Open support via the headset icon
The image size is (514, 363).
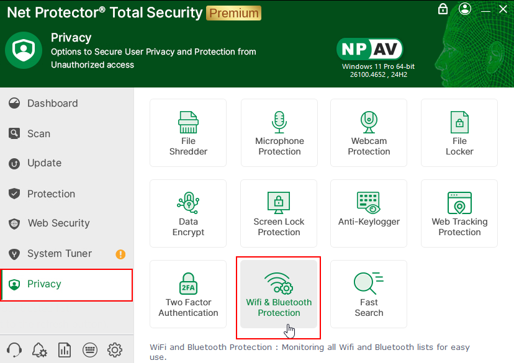click(x=14, y=349)
